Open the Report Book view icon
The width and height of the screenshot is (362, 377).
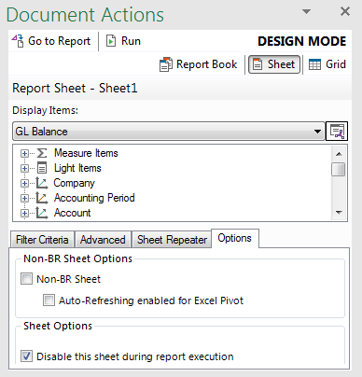coord(166,64)
